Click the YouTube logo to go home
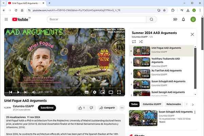 (x=21, y=19)
